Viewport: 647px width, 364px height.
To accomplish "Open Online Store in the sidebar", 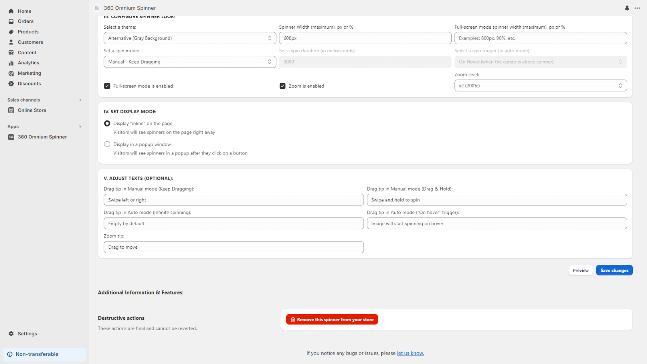I will [x=32, y=110].
